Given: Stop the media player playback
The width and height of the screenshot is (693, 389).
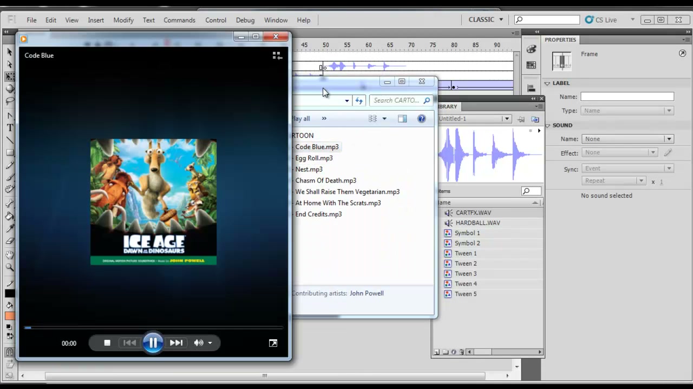Looking at the screenshot, I should point(107,343).
